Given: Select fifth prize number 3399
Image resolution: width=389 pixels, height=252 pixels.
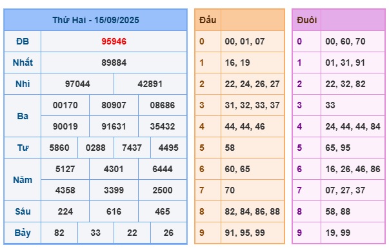Looking at the screenshot, I should tap(114, 191).
